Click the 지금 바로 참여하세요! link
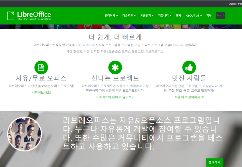 click(x=189, y=97)
